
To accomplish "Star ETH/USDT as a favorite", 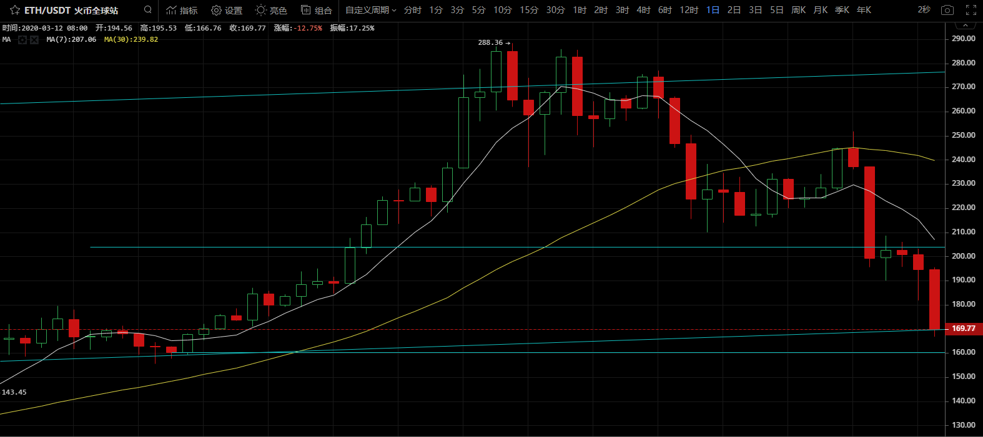I will (x=15, y=10).
